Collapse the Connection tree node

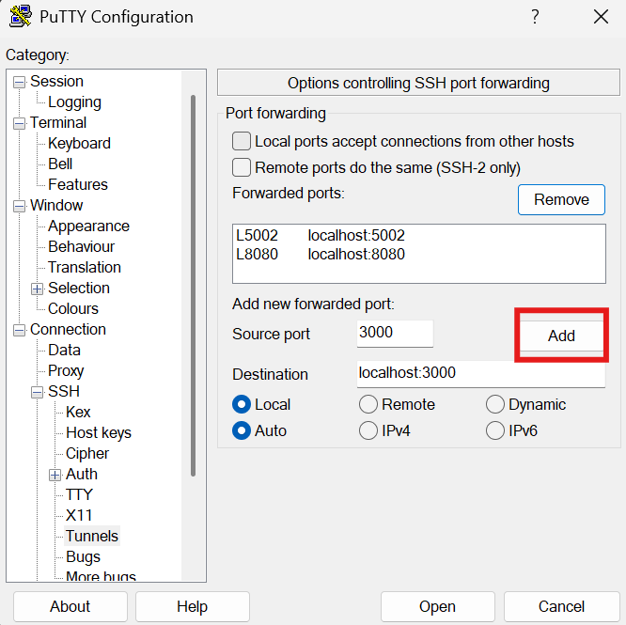tap(19, 331)
